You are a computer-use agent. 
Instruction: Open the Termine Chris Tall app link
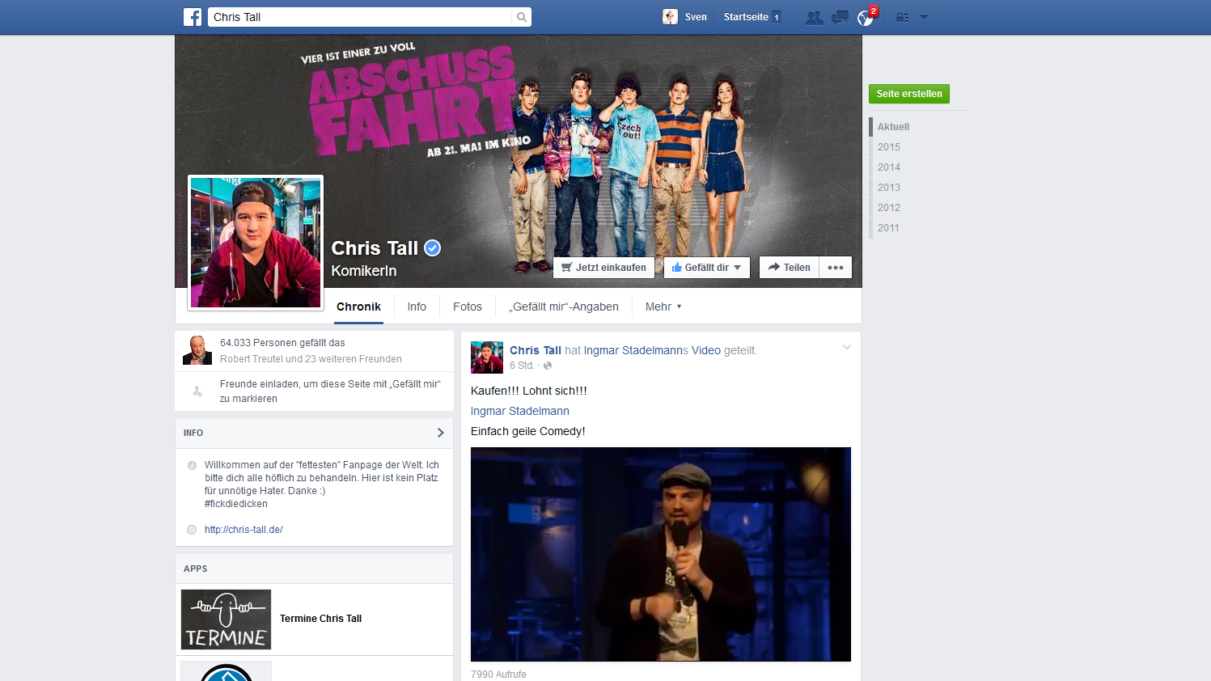pyautogui.click(x=320, y=619)
